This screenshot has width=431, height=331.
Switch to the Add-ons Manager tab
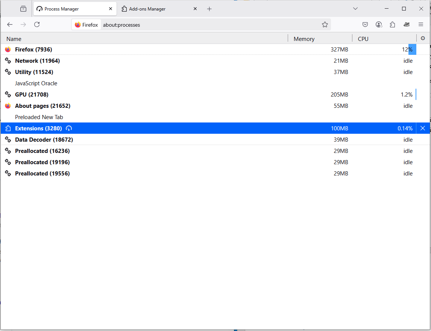pyautogui.click(x=159, y=9)
